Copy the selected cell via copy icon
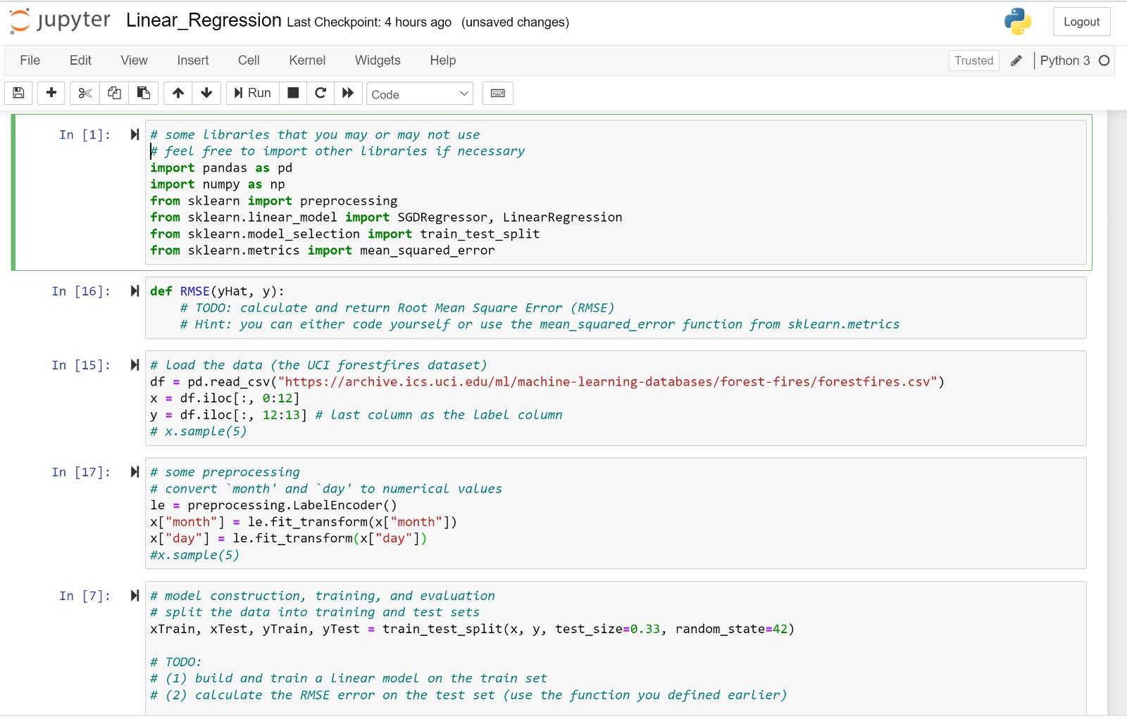Viewport: 1127px width, 719px height. click(113, 93)
